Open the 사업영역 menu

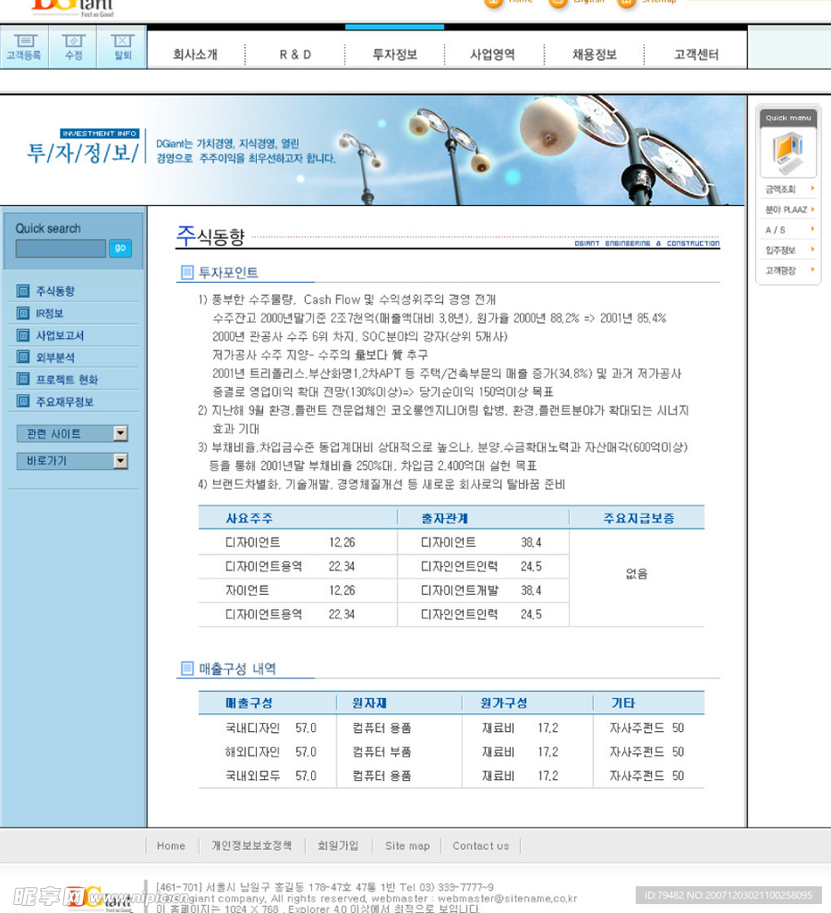493,54
